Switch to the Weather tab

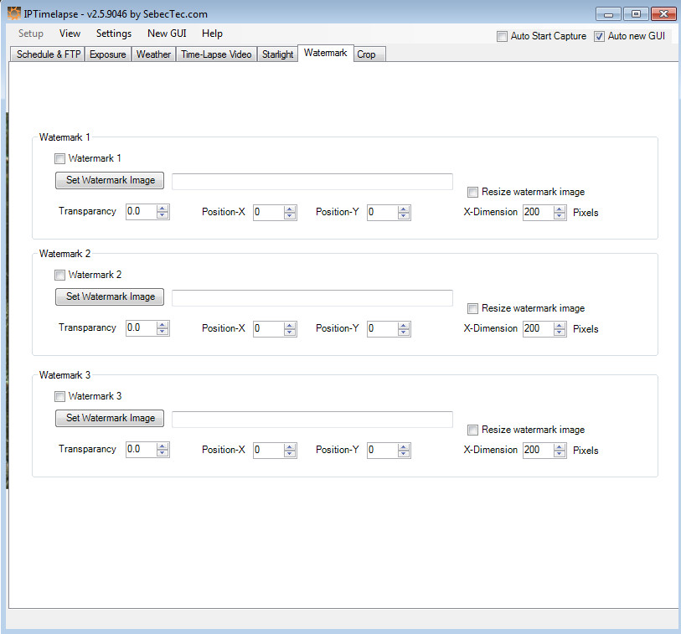153,54
